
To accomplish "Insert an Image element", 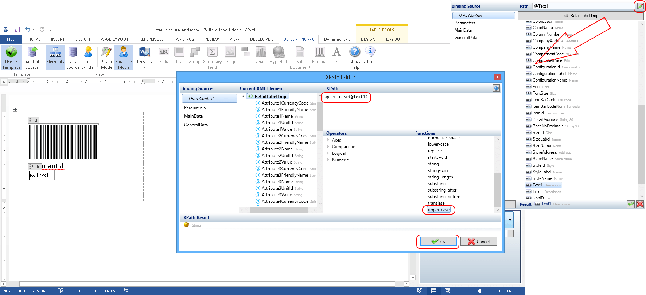I will 230,55.
